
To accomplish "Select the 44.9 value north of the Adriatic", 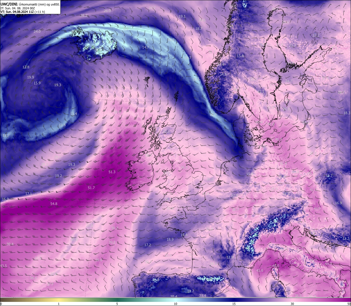I will click(317, 209).
